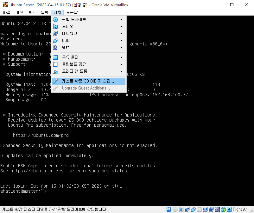Select 클립보드 공유 menu entry
Image resolution: width=254 pixels, height=213 pixels.
(89, 64)
